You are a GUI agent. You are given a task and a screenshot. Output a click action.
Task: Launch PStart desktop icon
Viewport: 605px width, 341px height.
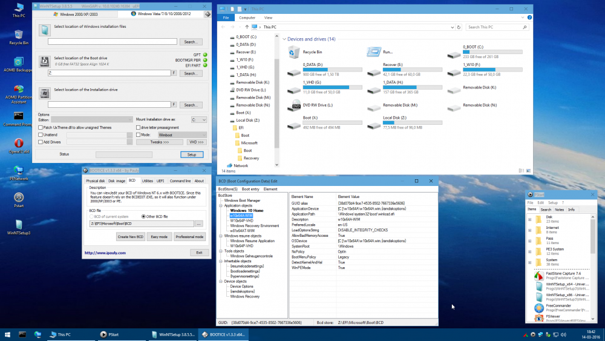point(19,200)
